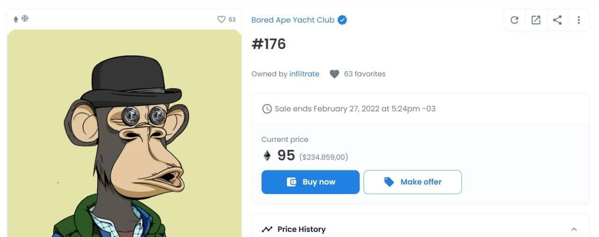Click the Price History header
Screen dimensions: 599x237
(x=301, y=229)
